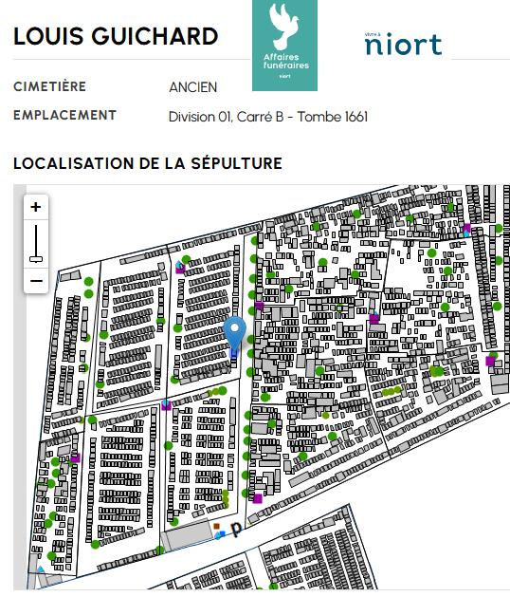Screen dimensions: 510x597
Task: Click the Vivre à Niort logo
Action: (x=403, y=44)
